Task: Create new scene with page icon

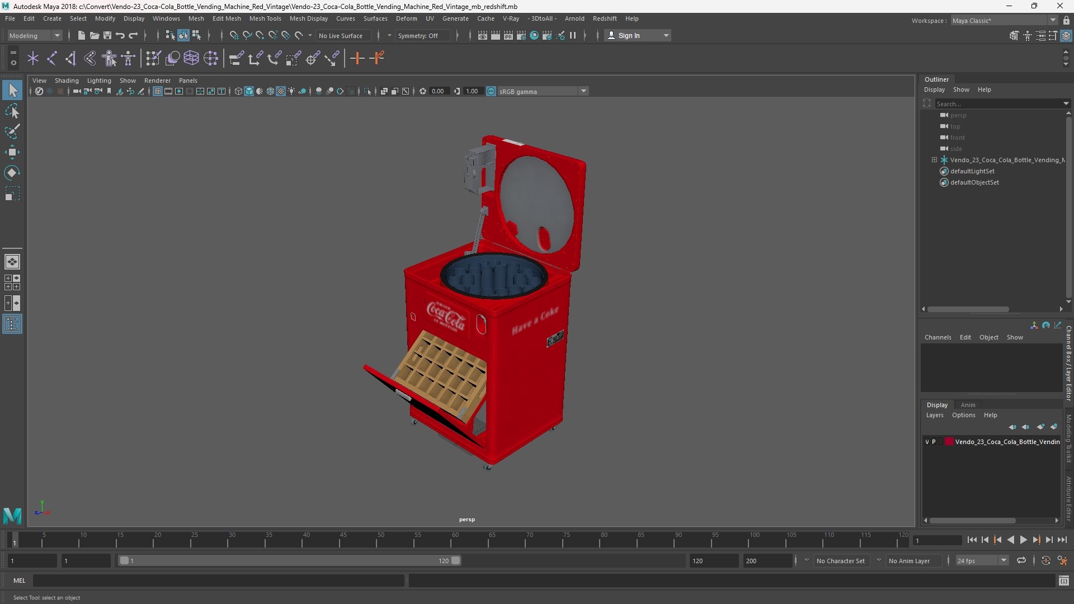Action: (82, 36)
